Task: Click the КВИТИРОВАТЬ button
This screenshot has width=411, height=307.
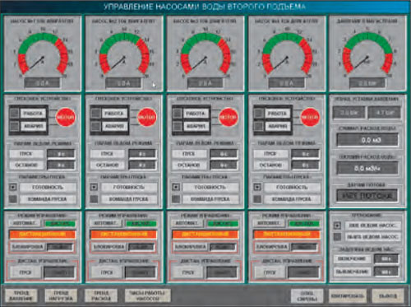Action: click(x=348, y=295)
